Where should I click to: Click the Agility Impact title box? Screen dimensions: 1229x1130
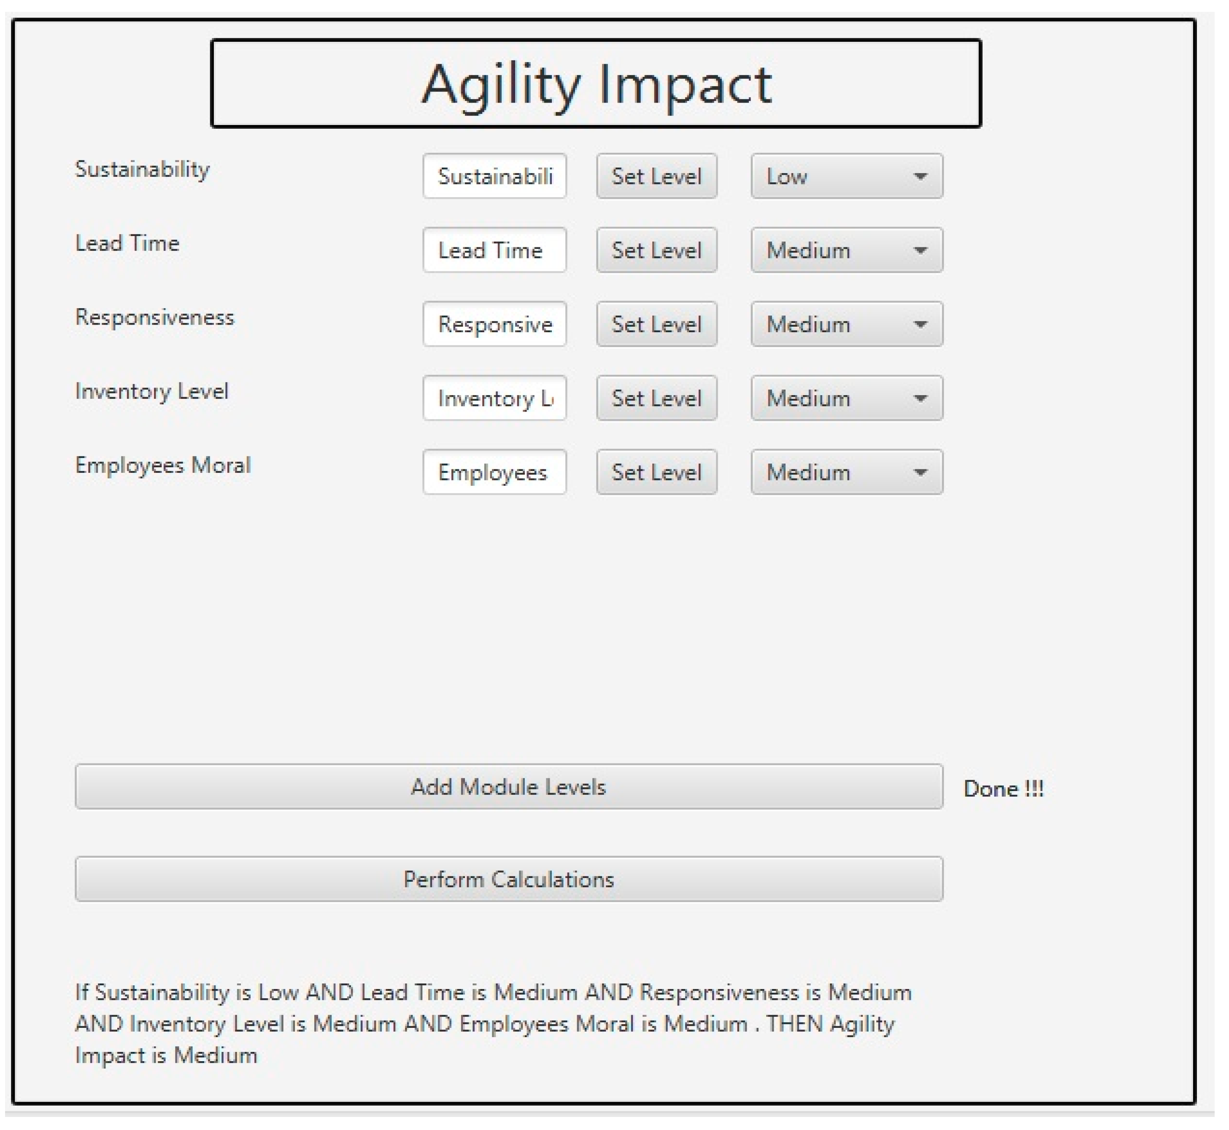click(596, 84)
